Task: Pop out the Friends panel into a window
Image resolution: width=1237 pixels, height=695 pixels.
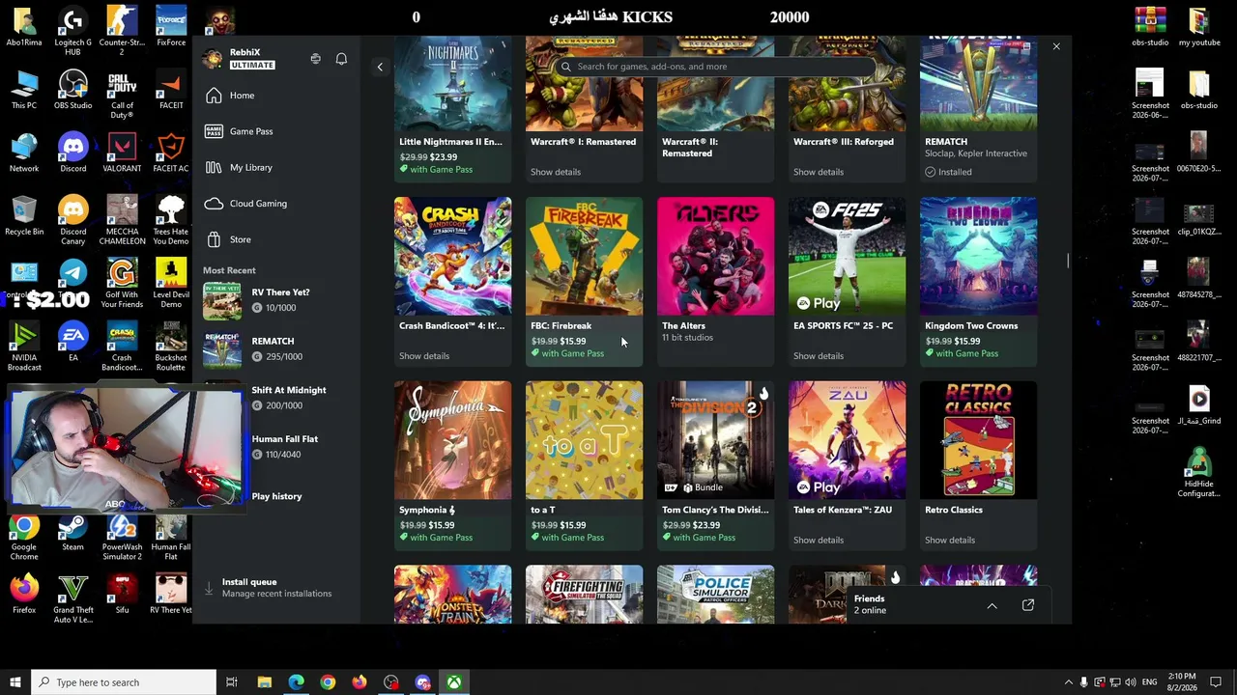Action: tap(1028, 605)
